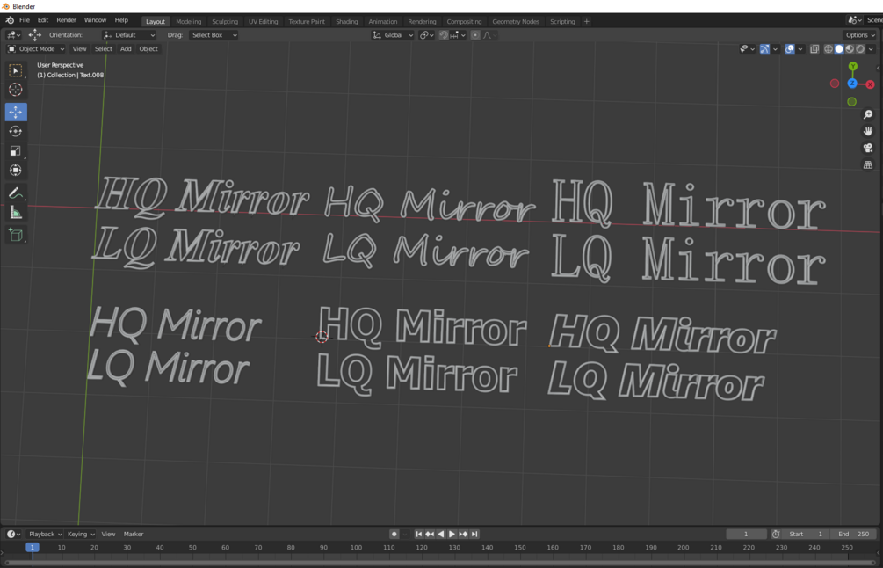The width and height of the screenshot is (883, 568).
Task: Click the green Y axis gizmo ball
Action: 853,67
